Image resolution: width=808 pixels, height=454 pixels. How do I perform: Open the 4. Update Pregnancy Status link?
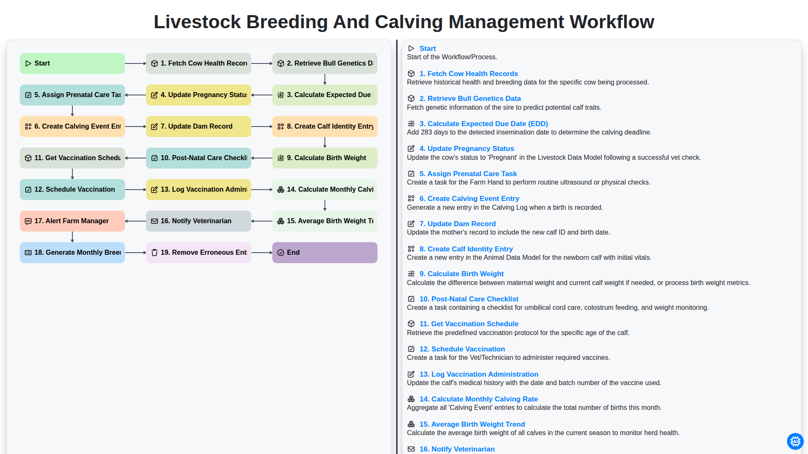coord(467,148)
